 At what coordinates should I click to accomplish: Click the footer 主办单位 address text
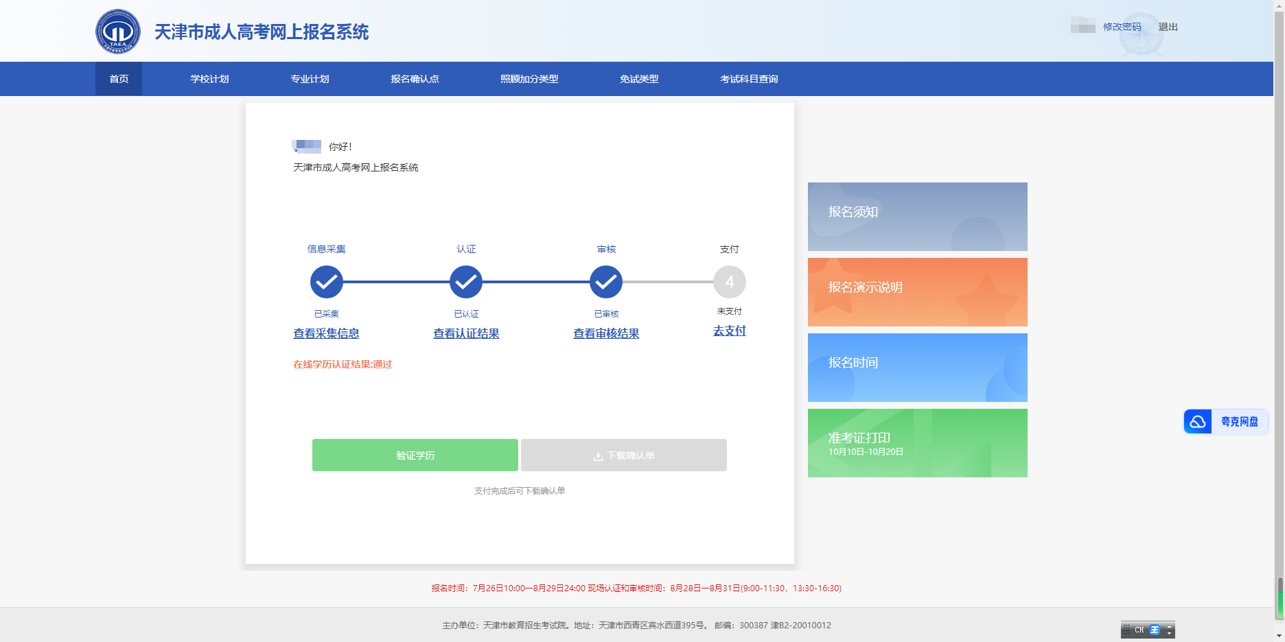click(x=636, y=626)
